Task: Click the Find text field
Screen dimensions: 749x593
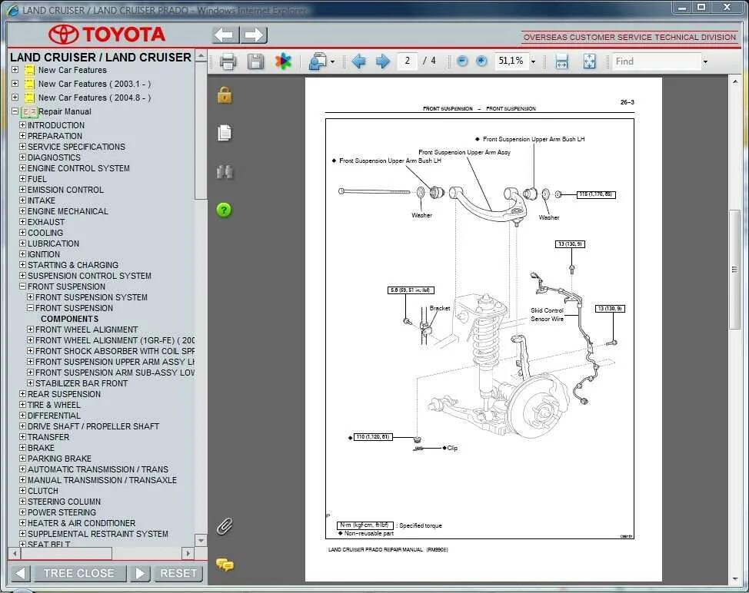Action: point(656,61)
